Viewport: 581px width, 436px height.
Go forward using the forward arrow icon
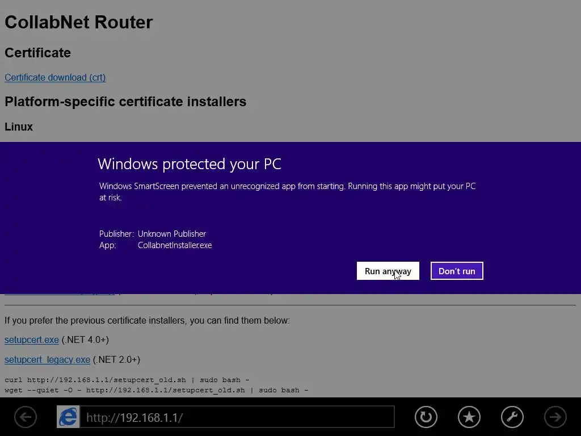(555, 417)
